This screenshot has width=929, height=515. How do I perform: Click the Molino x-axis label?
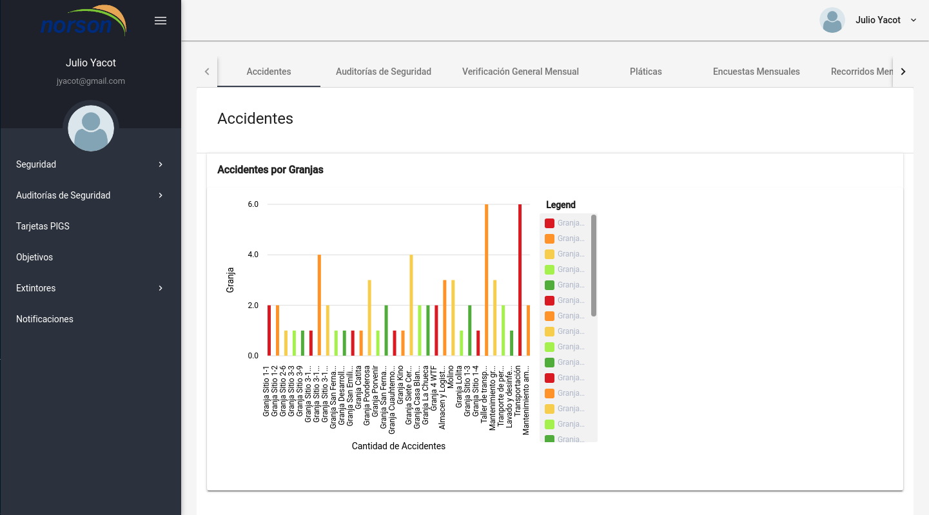[x=450, y=378]
